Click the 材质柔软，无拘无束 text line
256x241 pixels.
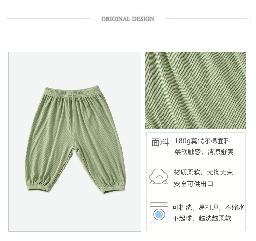coord(203,172)
